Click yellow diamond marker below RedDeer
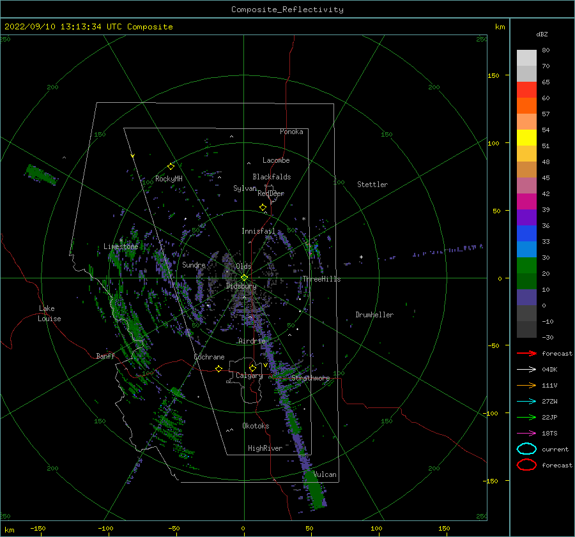Screen dimensions: 575x537 pyautogui.click(x=263, y=208)
